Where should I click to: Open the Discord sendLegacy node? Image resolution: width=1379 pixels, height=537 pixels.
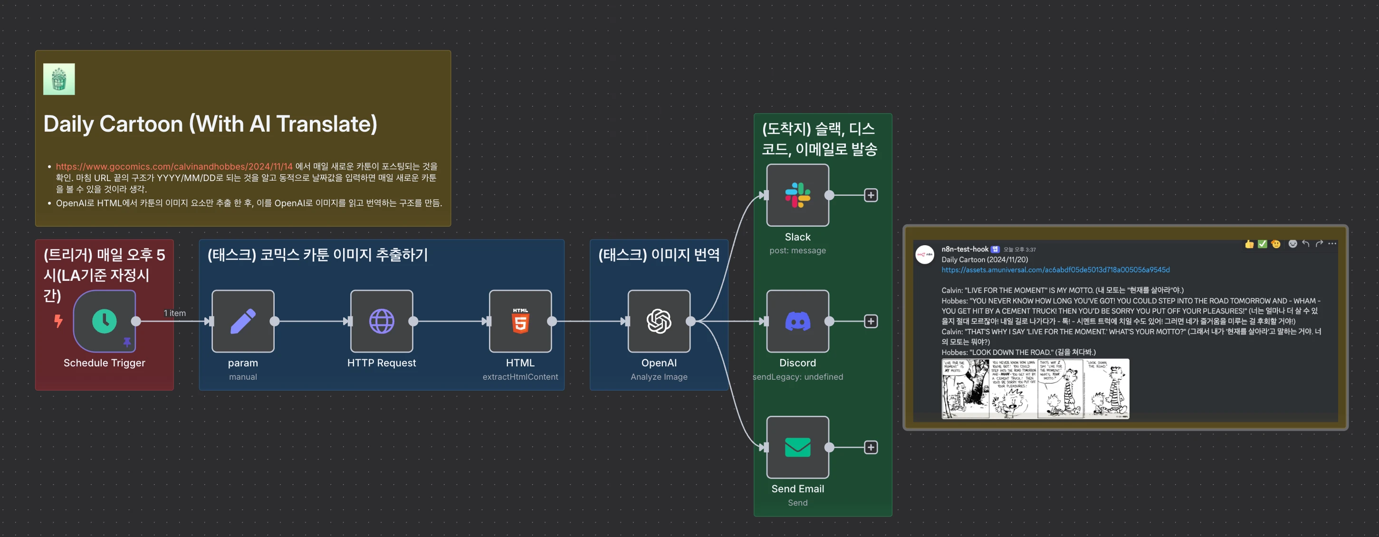pos(798,321)
